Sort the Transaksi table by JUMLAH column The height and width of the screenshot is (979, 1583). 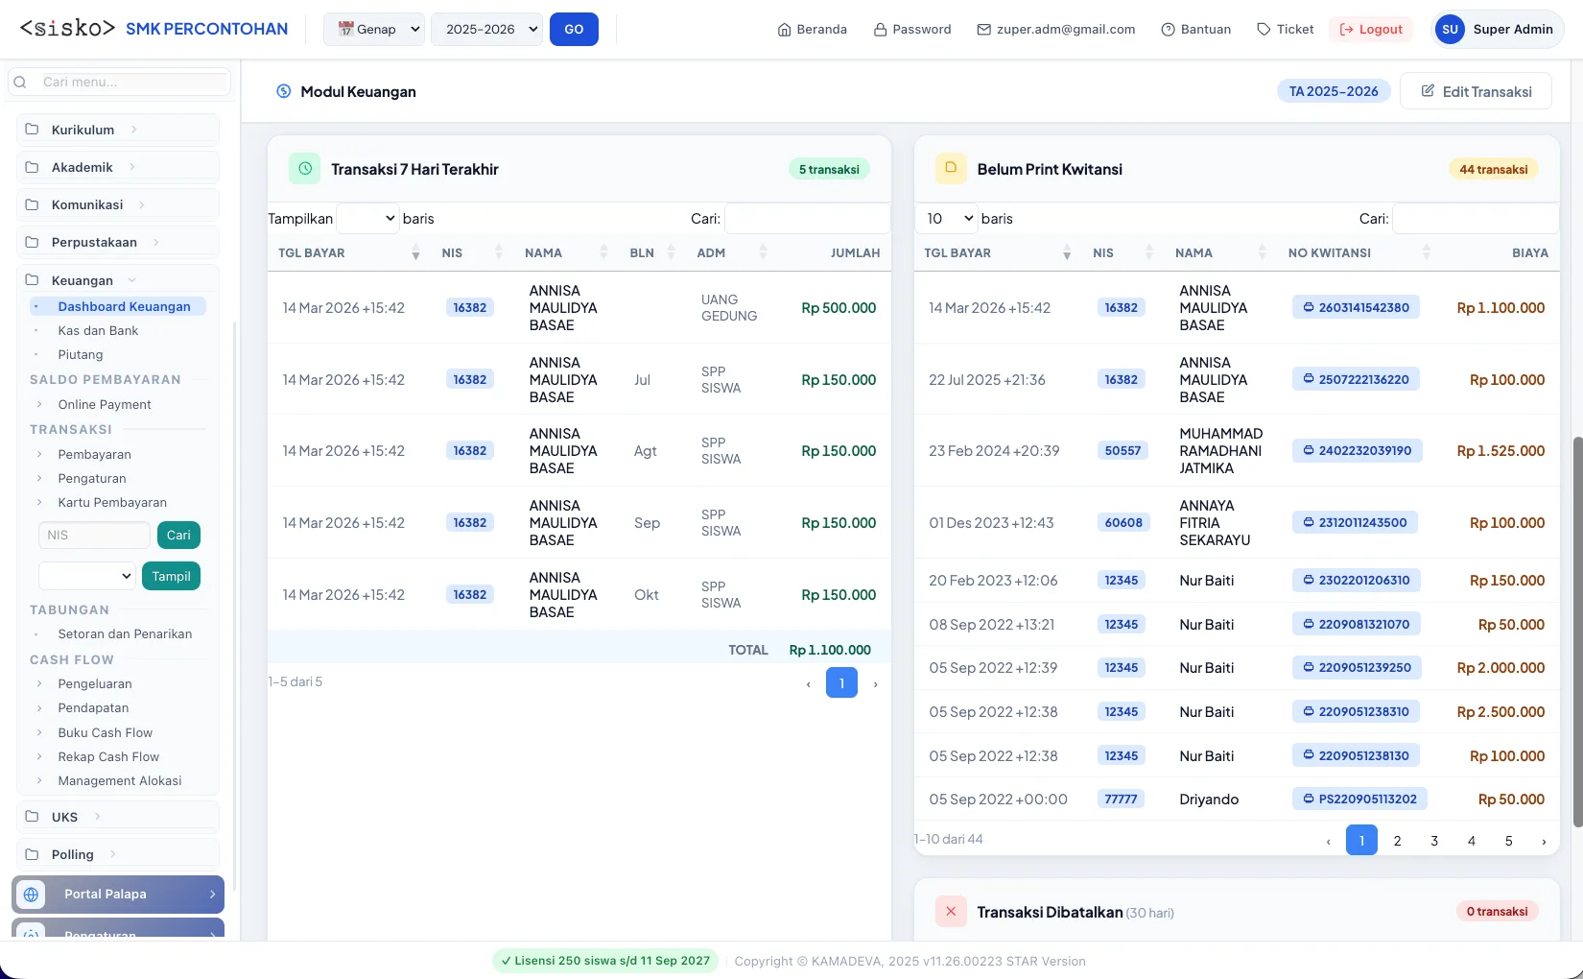pyautogui.click(x=855, y=253)
